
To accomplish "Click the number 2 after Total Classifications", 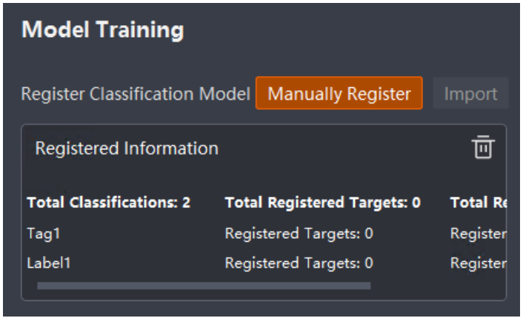I will (x=186, y=202).
